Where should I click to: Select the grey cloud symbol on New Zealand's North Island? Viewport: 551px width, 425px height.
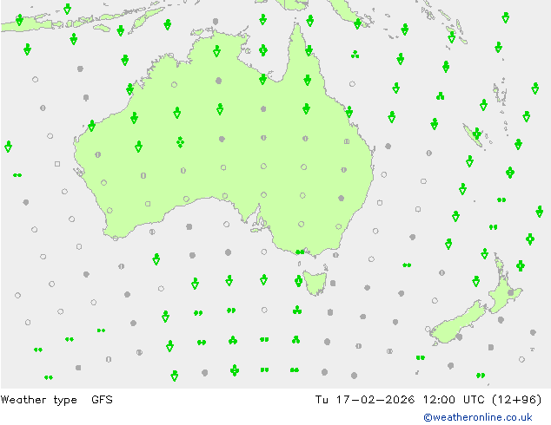click(511, 292)
